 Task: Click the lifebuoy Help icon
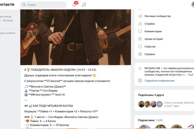(140, 54)
